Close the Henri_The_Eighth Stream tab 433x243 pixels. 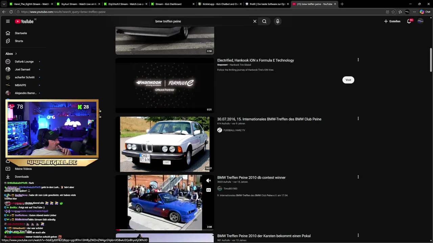tap(52, 4)
